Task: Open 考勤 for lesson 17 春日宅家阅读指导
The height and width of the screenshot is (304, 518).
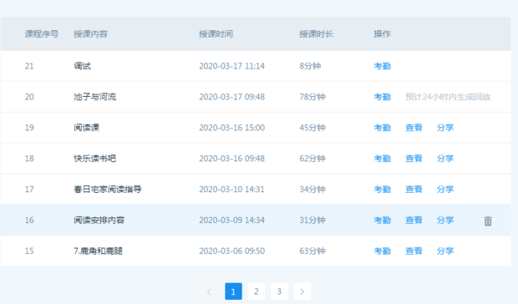Action: click(382, 189)
